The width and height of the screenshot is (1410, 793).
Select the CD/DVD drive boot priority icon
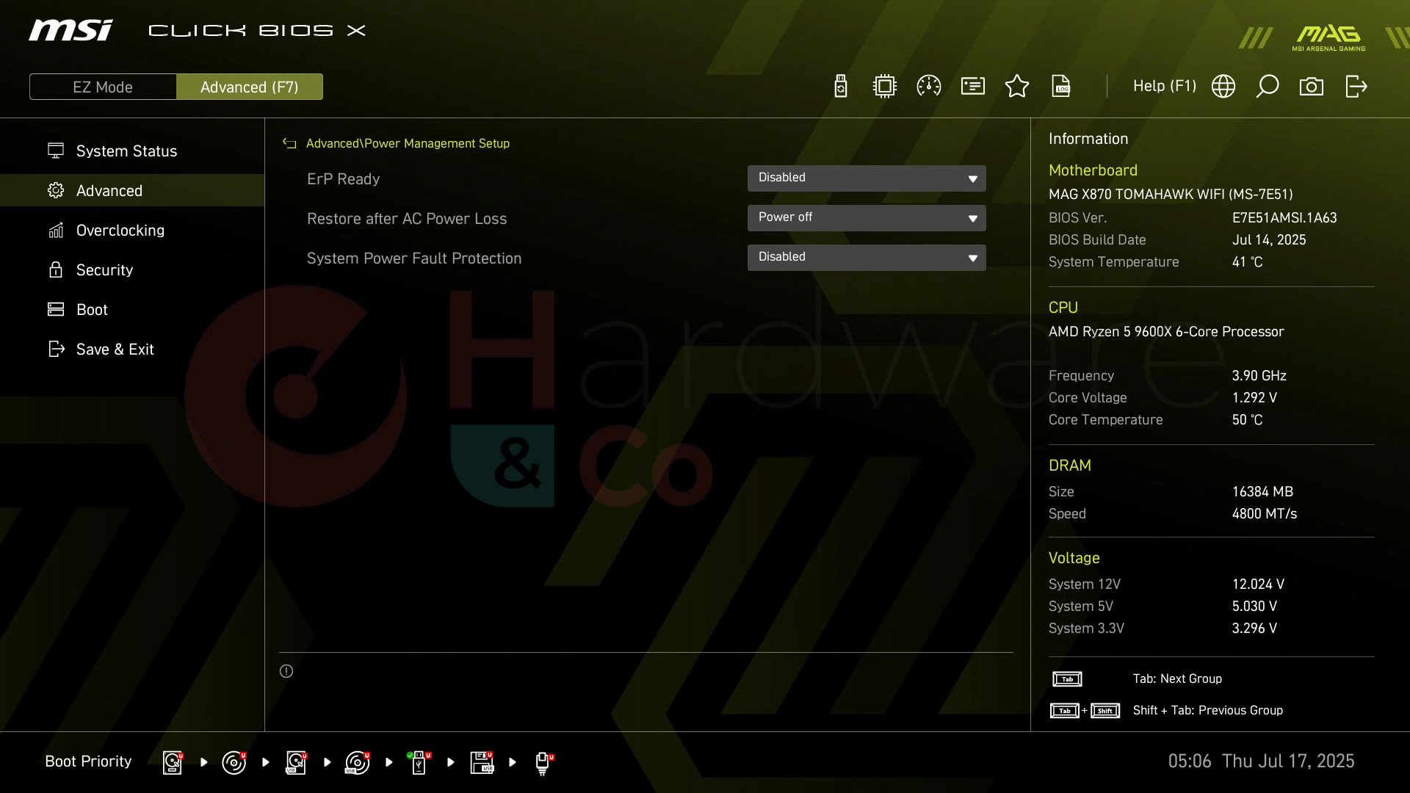pos(234,762)
